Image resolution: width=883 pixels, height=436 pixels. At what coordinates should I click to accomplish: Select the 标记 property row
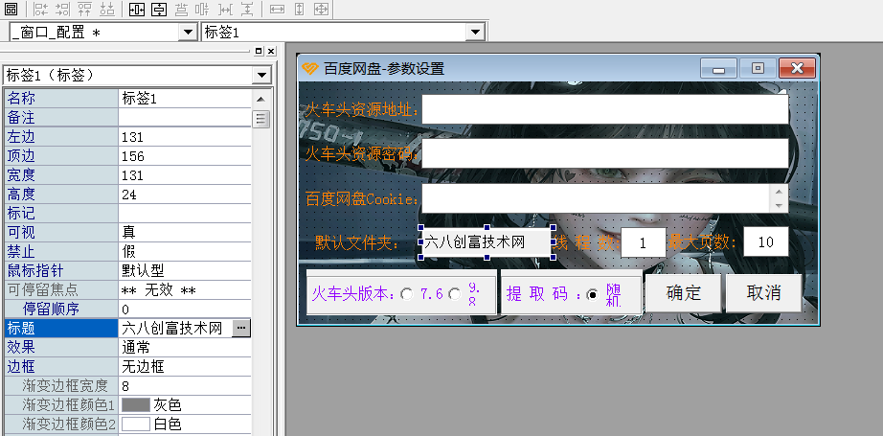pos(127,214)
